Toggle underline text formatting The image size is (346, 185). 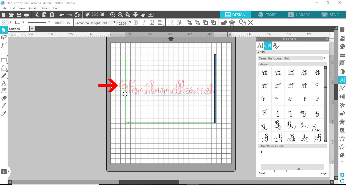tap(152, 23)
